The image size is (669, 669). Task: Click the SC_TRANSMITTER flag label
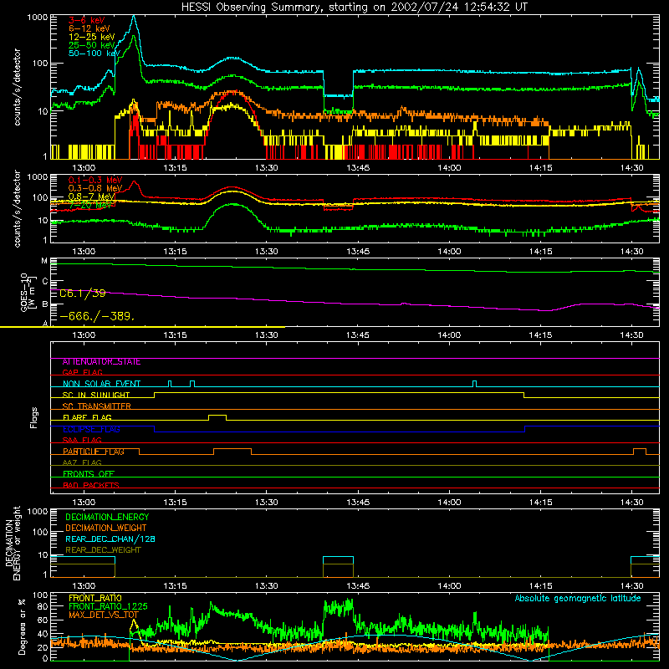point(97,406)
